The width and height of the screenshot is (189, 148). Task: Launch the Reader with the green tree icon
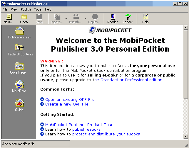(128, 17)
